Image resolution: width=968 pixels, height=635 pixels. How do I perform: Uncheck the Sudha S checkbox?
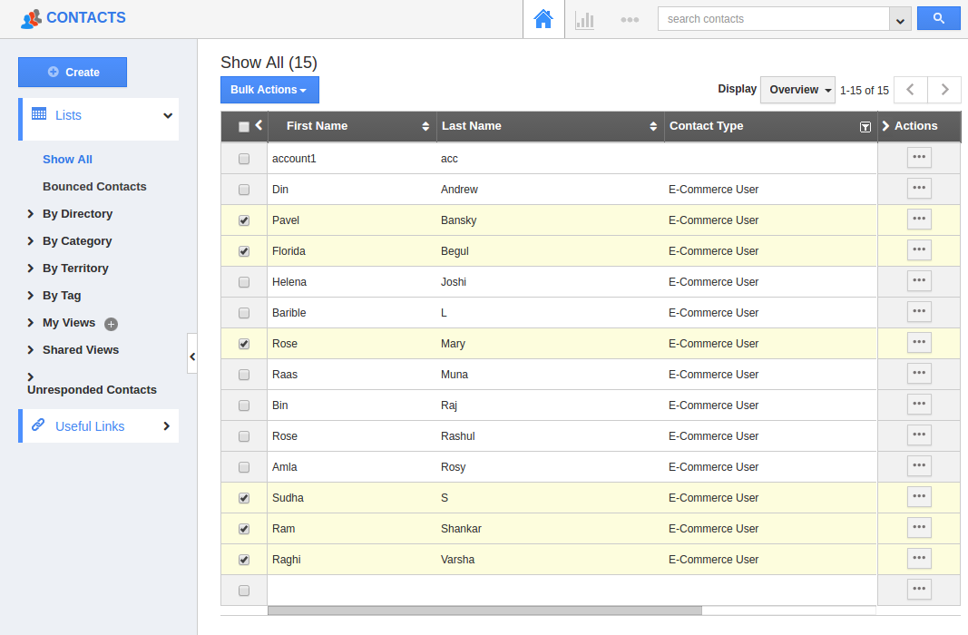pos(244,498)
